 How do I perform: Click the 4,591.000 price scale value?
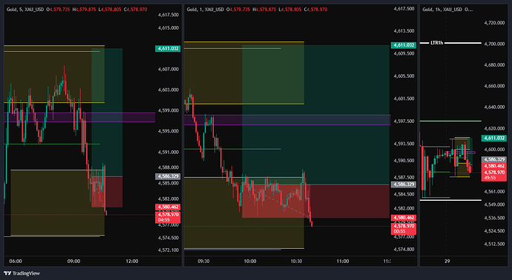pos(168,152)
